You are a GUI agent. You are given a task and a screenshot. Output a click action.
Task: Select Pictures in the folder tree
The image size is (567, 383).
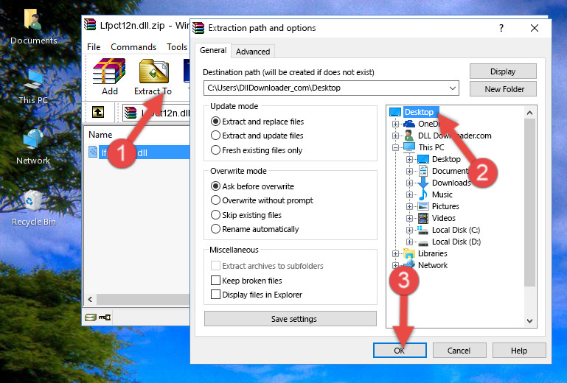[x=445, y=206]
